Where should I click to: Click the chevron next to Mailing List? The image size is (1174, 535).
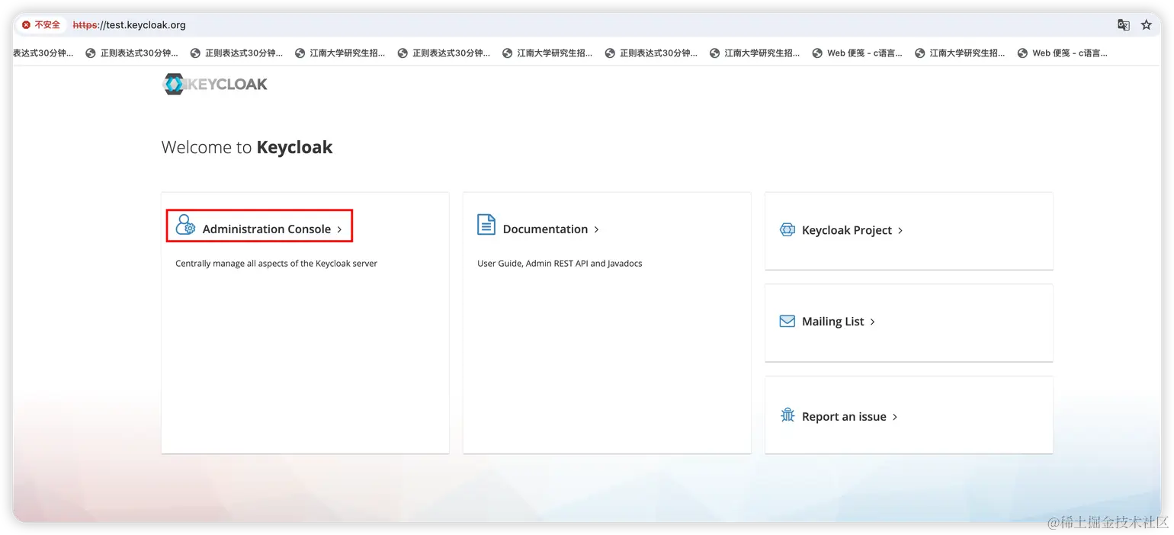873,322
